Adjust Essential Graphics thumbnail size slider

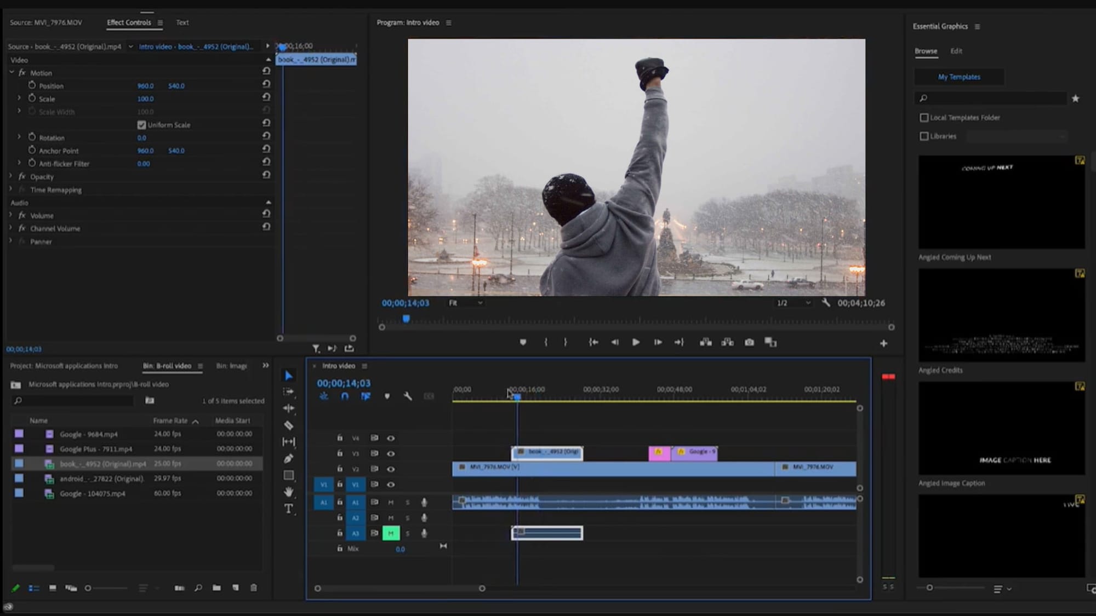tap(929, 588)
